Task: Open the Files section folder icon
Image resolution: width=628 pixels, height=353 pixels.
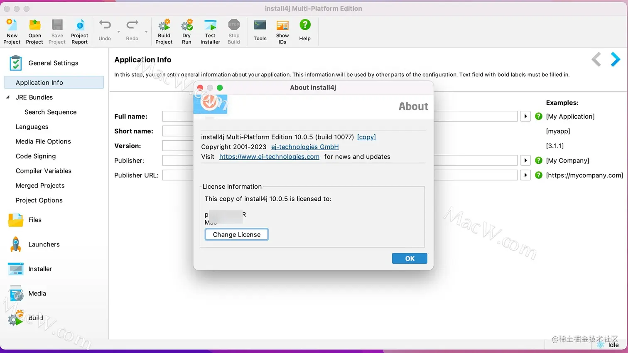Action: tap(16, 220)
